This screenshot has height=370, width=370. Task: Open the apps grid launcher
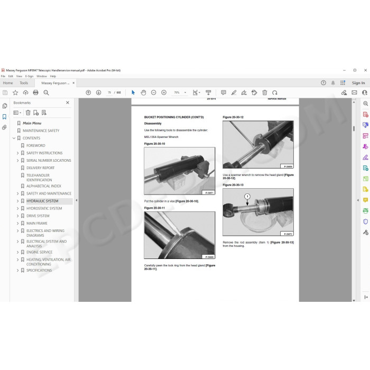point(343,83)
